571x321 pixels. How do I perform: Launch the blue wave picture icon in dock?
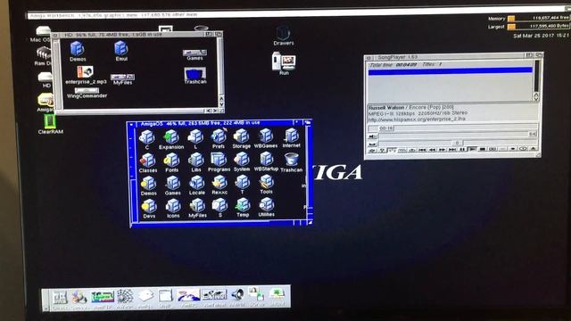click(x=188, y=296)
